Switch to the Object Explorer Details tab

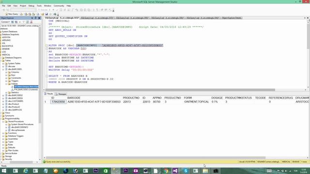point(232,18)
